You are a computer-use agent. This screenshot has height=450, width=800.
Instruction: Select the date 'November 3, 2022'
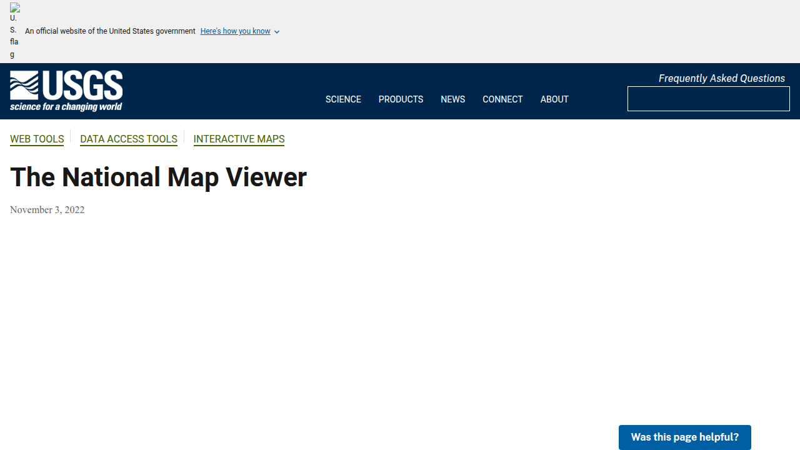(47, 210)
